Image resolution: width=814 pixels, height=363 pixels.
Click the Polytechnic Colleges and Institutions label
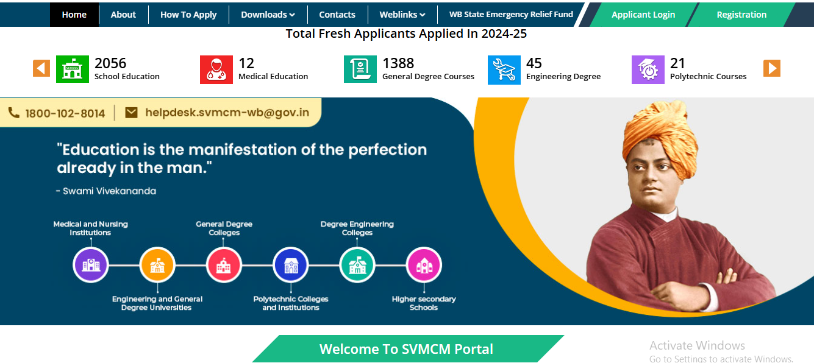point(291,303)
